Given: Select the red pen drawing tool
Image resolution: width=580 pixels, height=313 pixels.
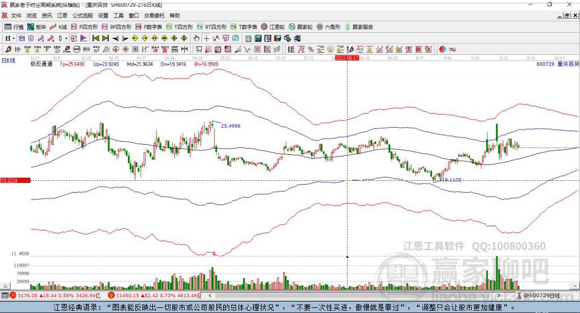Looking at the screenshot, I should [8, 50].
